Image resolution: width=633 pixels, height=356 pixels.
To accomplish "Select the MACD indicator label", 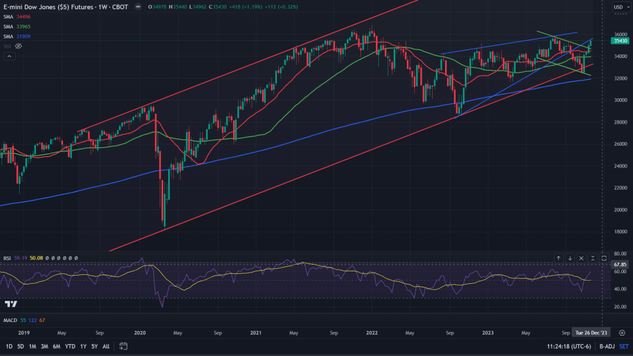I will [11, 320].
